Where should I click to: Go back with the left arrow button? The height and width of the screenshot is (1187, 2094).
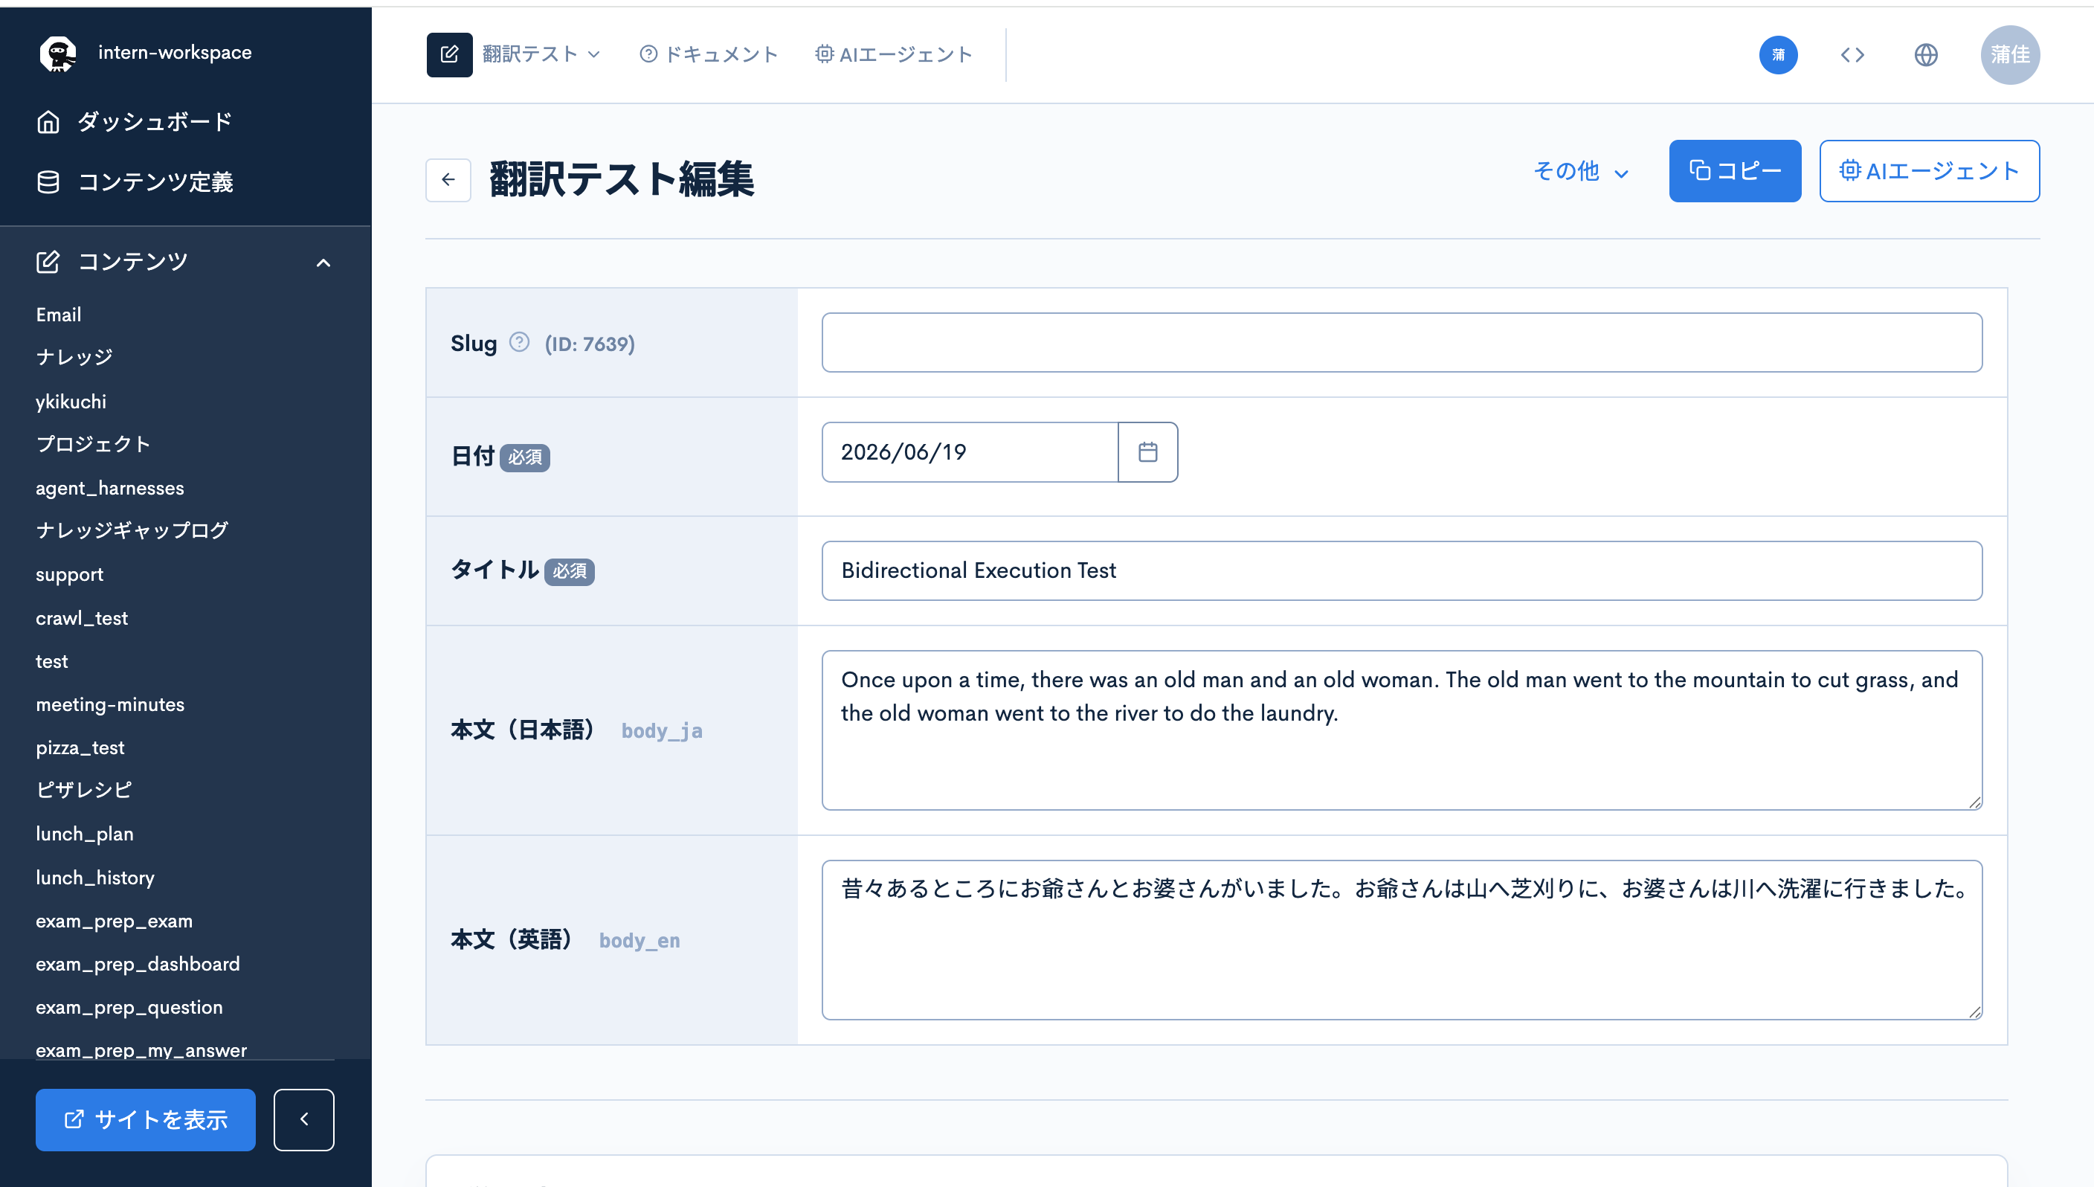click(448, 179)
